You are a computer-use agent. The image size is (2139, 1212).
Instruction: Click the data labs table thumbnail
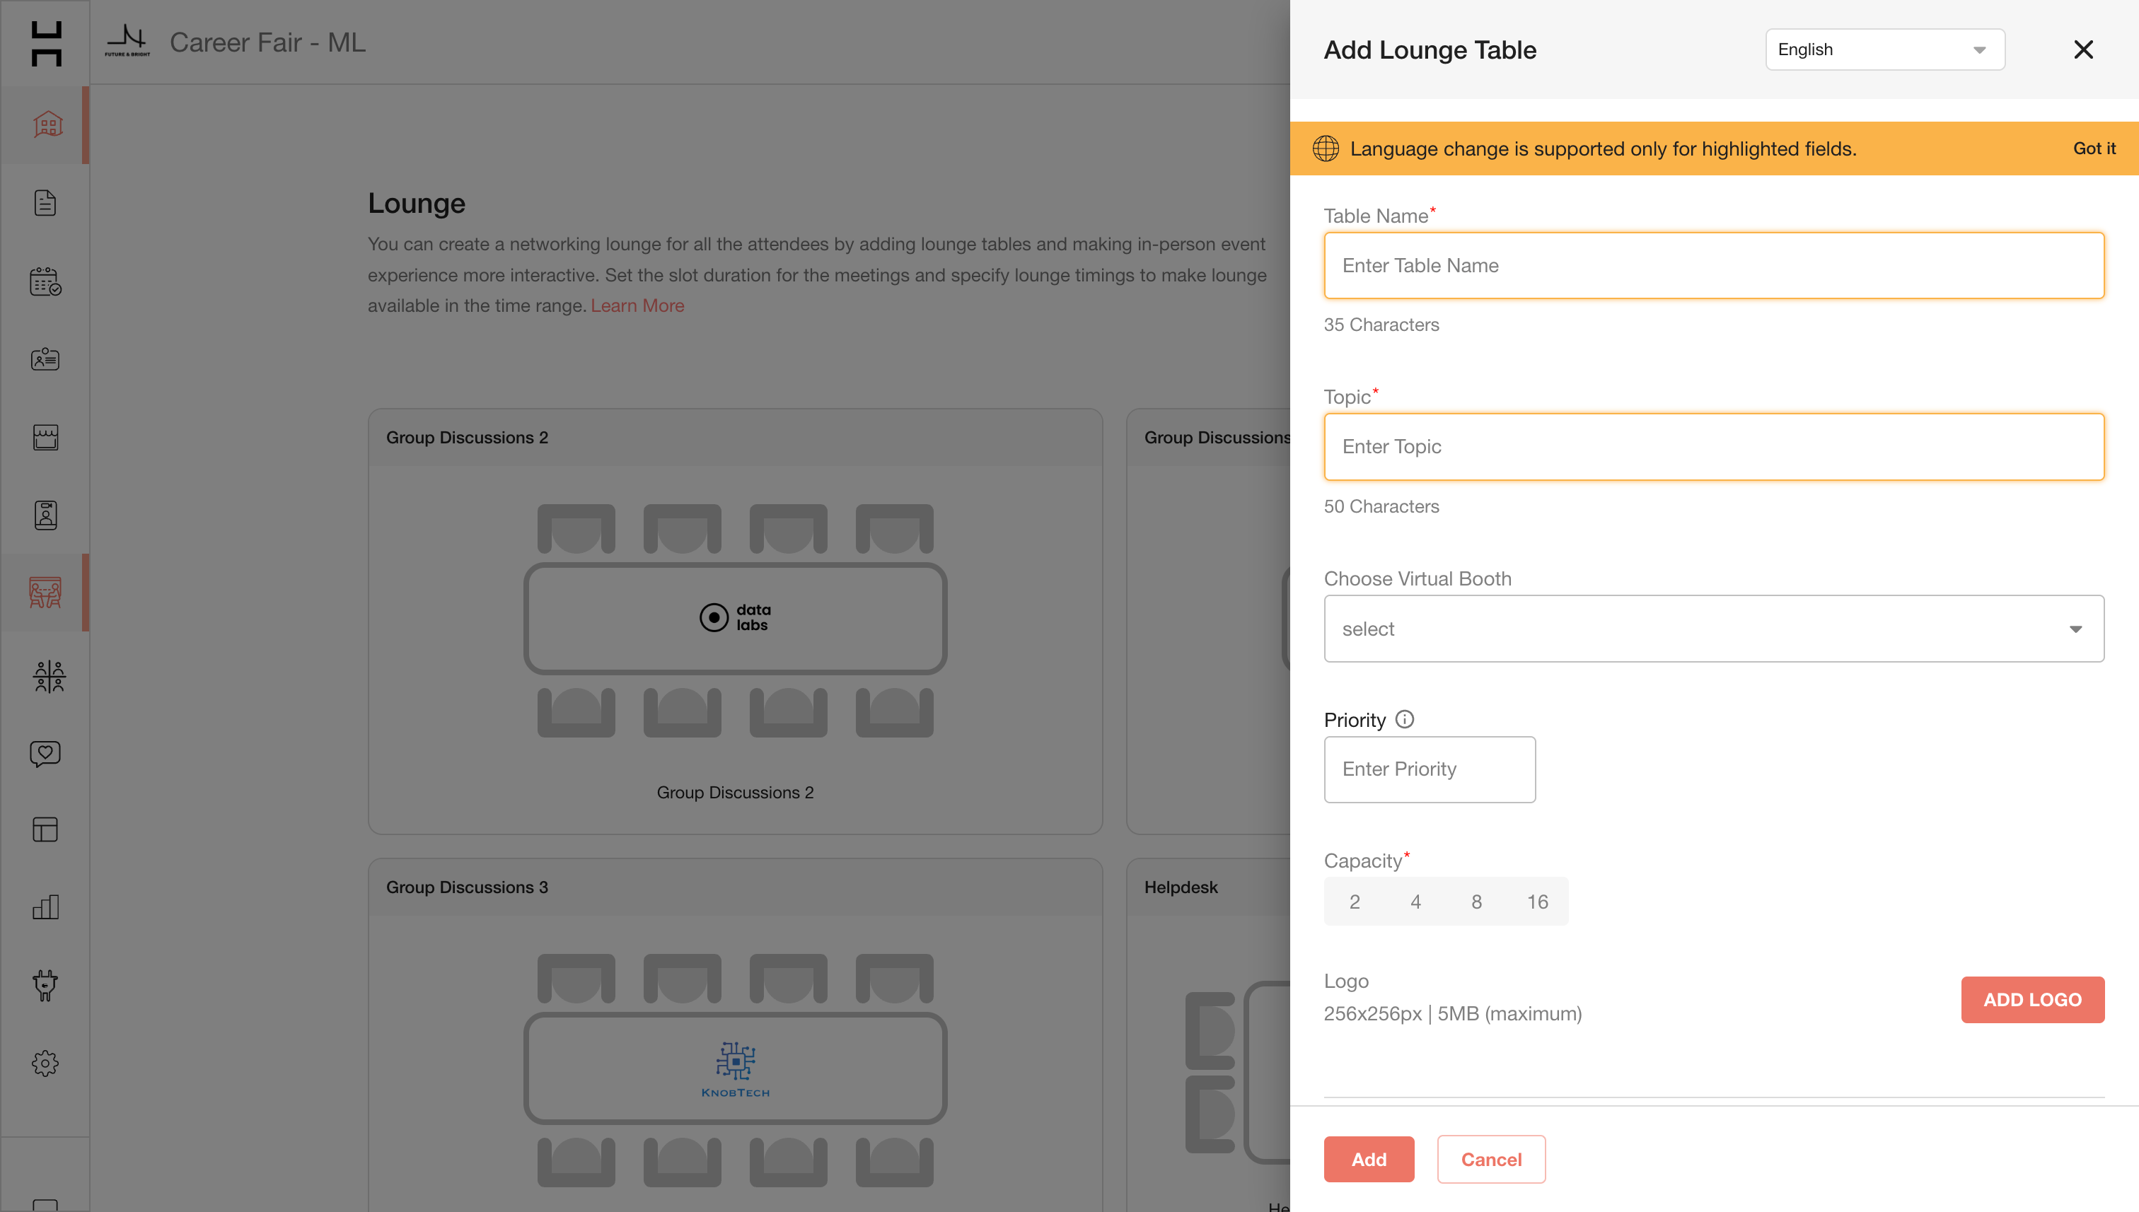point(735,617)
